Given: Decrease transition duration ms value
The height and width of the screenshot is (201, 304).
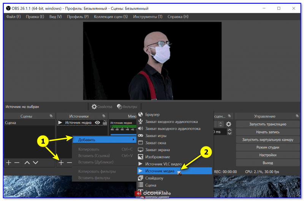Looking at the screenshot, I should pos(230,133).
